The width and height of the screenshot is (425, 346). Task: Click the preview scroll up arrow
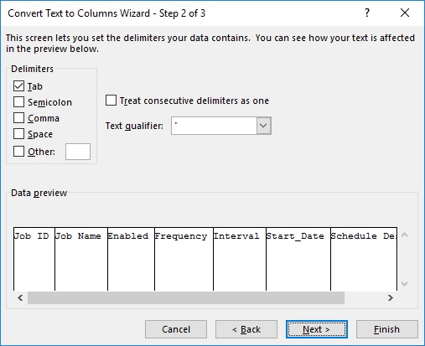tap(404, 235)
